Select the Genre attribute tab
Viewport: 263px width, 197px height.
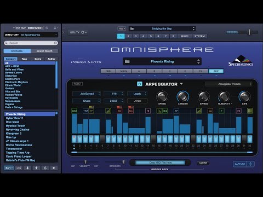[38, 59]
